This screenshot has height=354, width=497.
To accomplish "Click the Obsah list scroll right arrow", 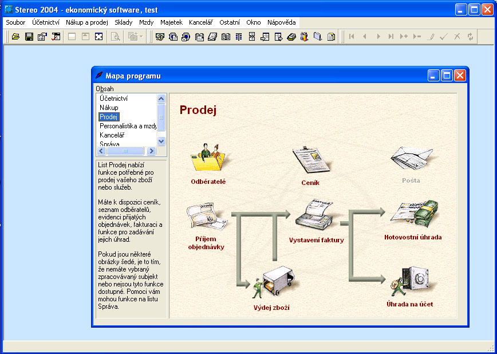I will (151, 151).
